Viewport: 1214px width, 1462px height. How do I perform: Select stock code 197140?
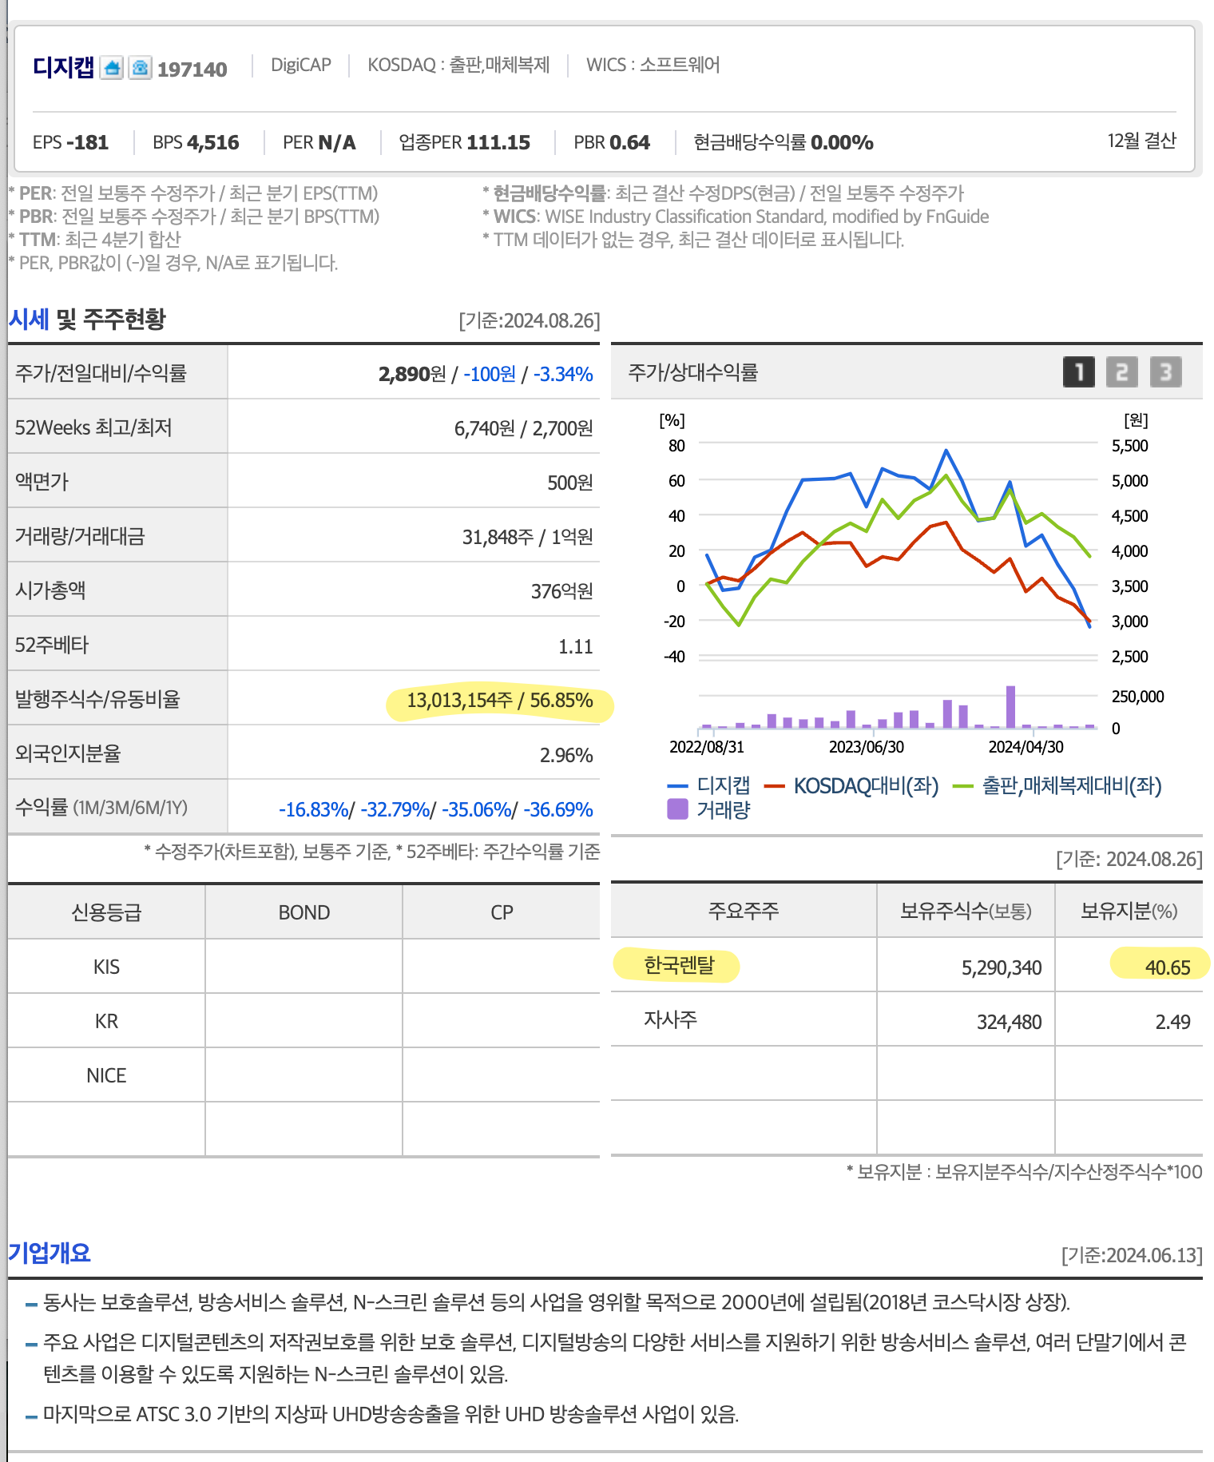(192, 70)
